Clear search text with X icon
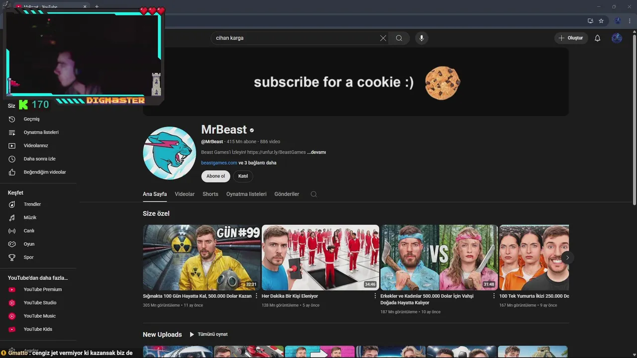The height and width of the screenshot is (358, 637). click(x=383, y=38)
